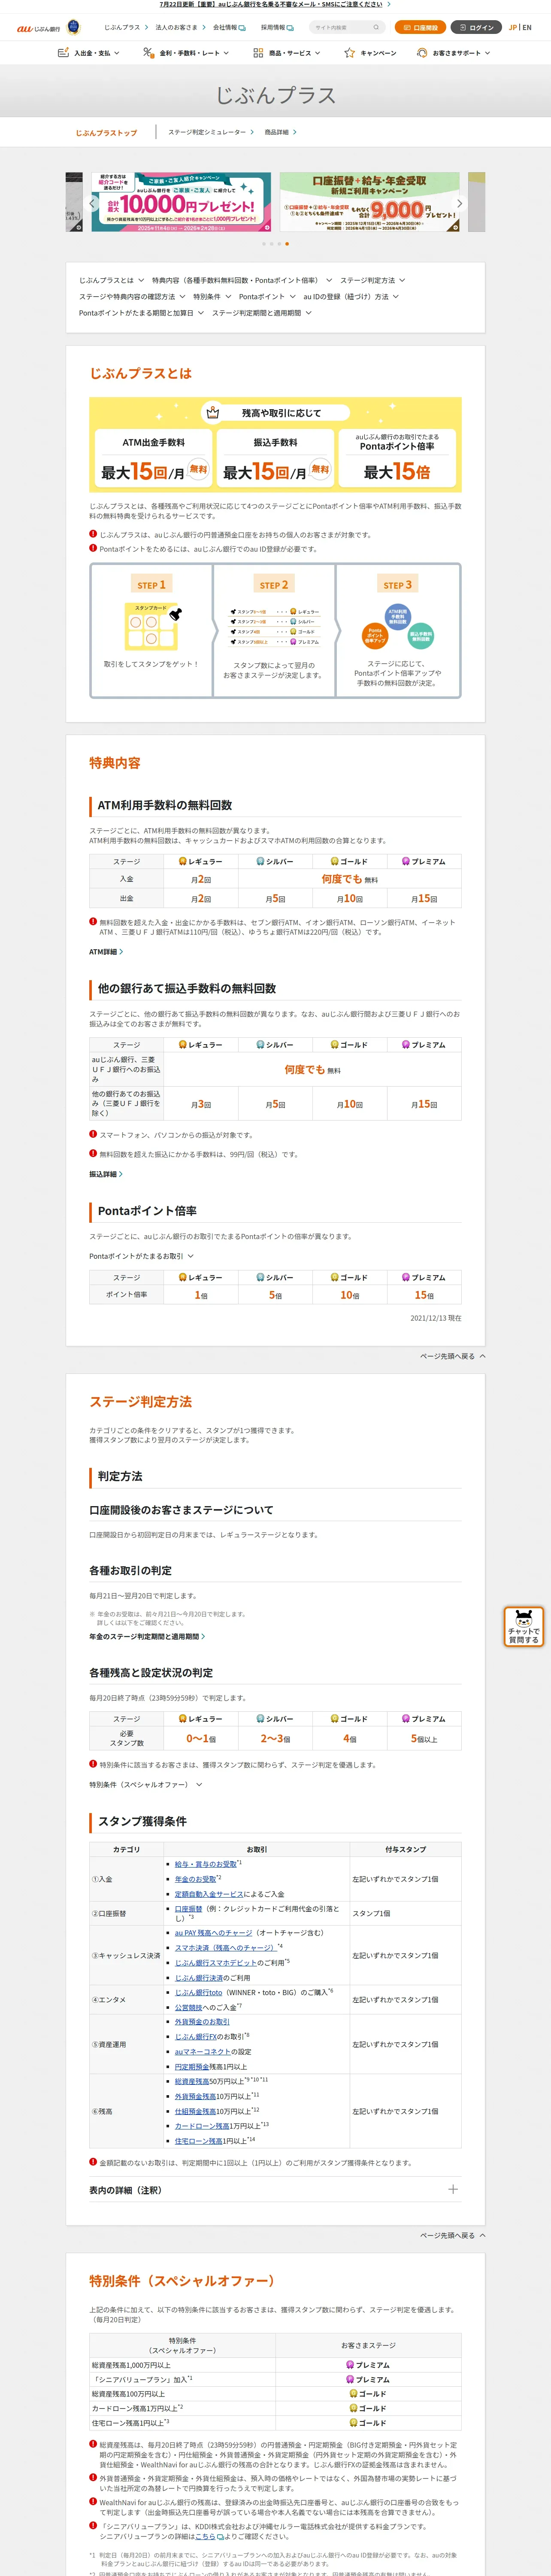The height and width of the screenshot is (2576, 551).
Task: Open the 振込詳細 link
Action: (x=106, y=1174)
